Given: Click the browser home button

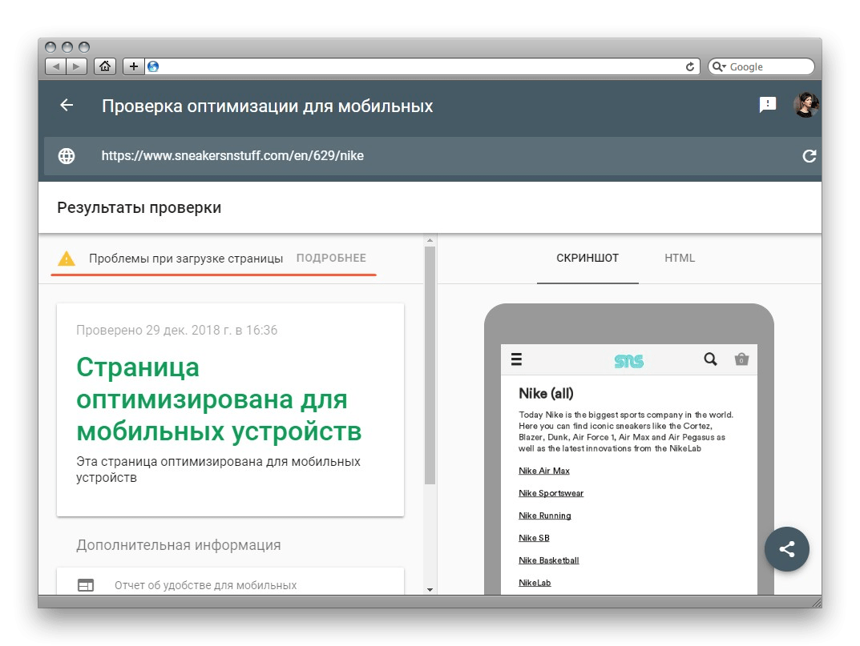Looking at the screenshot, I should click(105, 66).
